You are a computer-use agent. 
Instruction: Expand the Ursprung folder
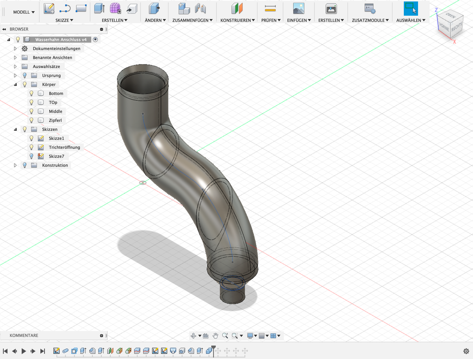coord(15,75)
